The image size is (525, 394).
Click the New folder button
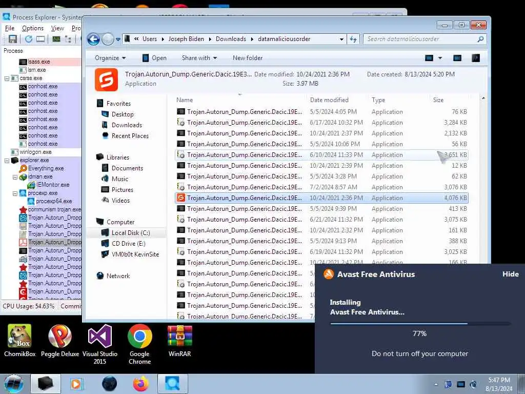248,58
